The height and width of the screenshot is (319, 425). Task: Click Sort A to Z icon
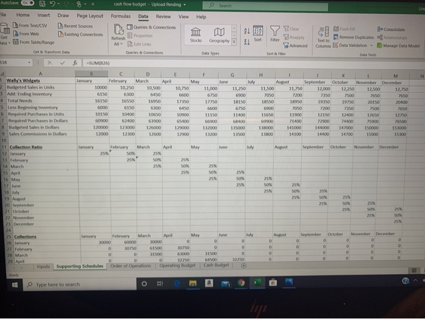click(x=247, y=31)
